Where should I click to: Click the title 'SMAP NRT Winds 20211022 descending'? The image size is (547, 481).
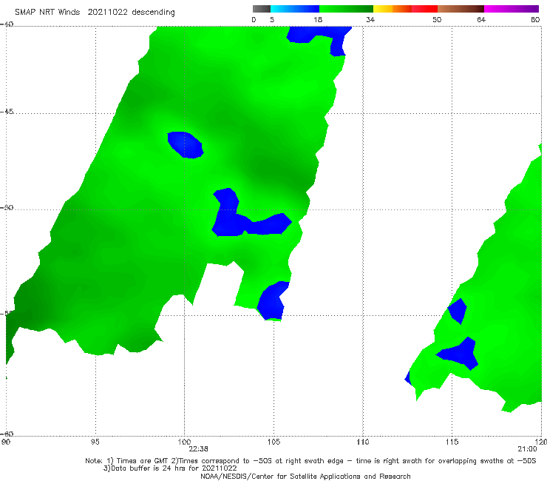click(x=95, y=12)
